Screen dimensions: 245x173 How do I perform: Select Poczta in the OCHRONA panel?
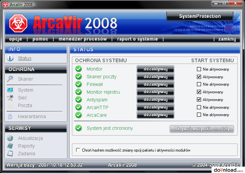click(25, 105)
